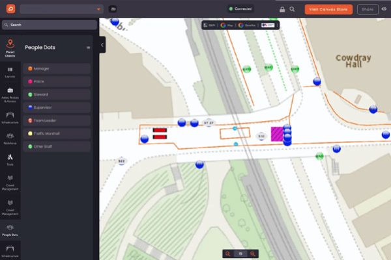Click the orange app logo icon
This screenshot has height=260, width=391.
tap(10, 9)
